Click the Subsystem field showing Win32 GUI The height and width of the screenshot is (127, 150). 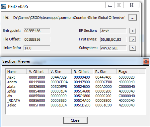coord(113,48)
